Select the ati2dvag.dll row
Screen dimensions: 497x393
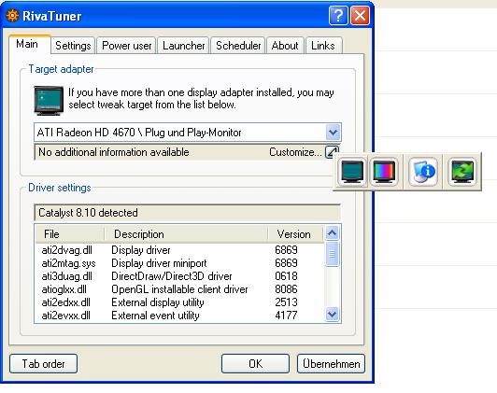coord(179,250)
